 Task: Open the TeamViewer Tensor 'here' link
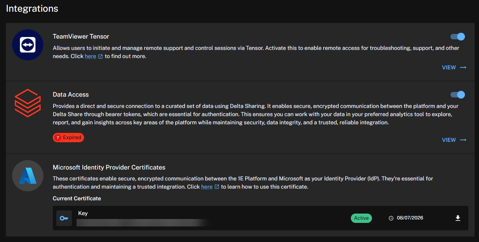(x=90, y=56)
